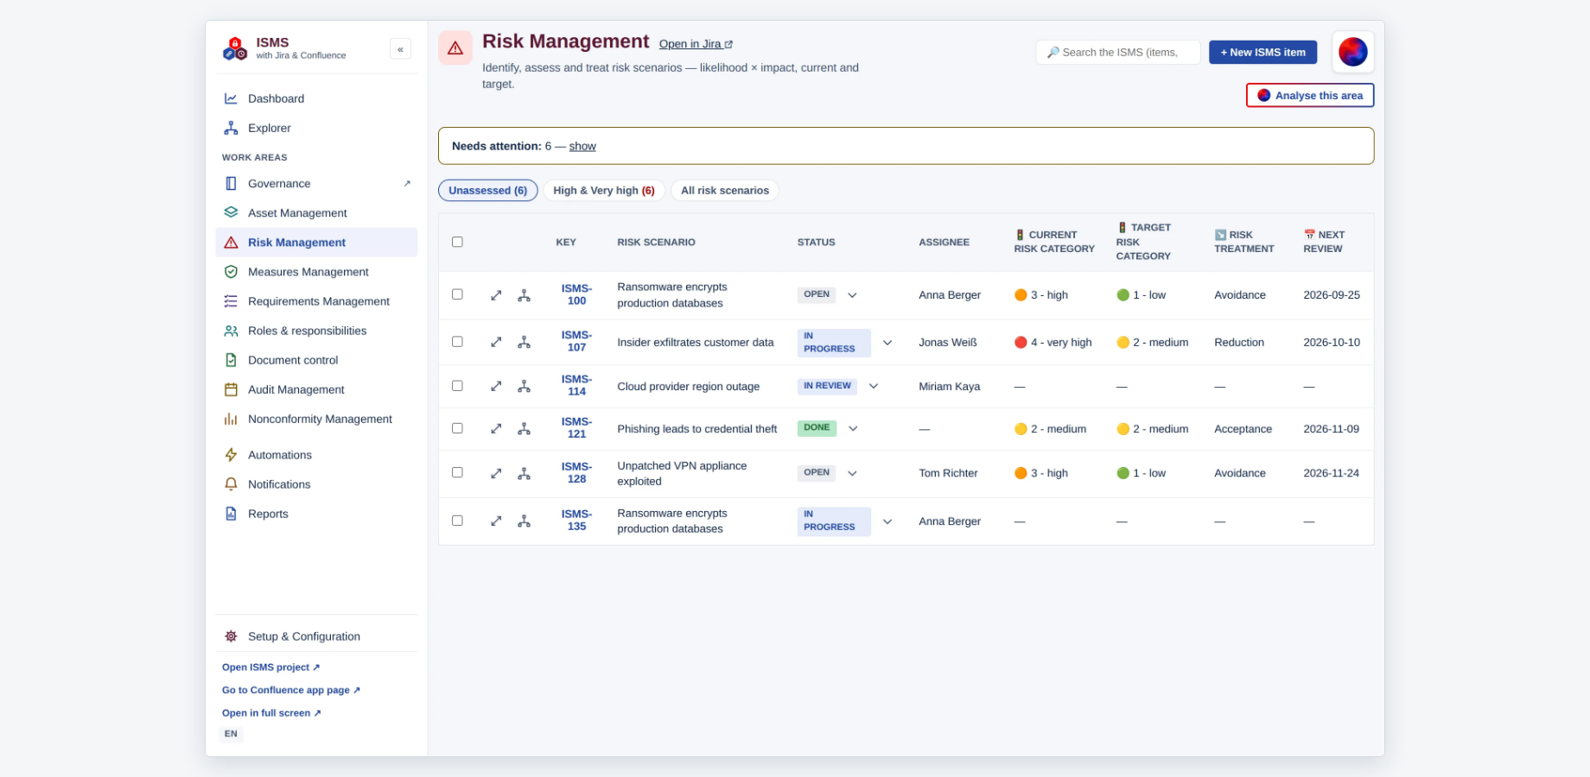The image size is (1590, 777).
Task: Expand details of ISMS-100 row
Action: 496,295
